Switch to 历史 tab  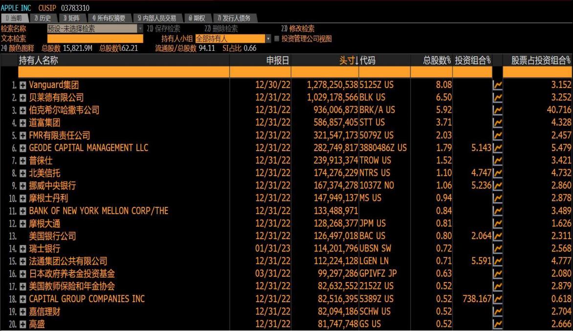[x=43, y=18]
